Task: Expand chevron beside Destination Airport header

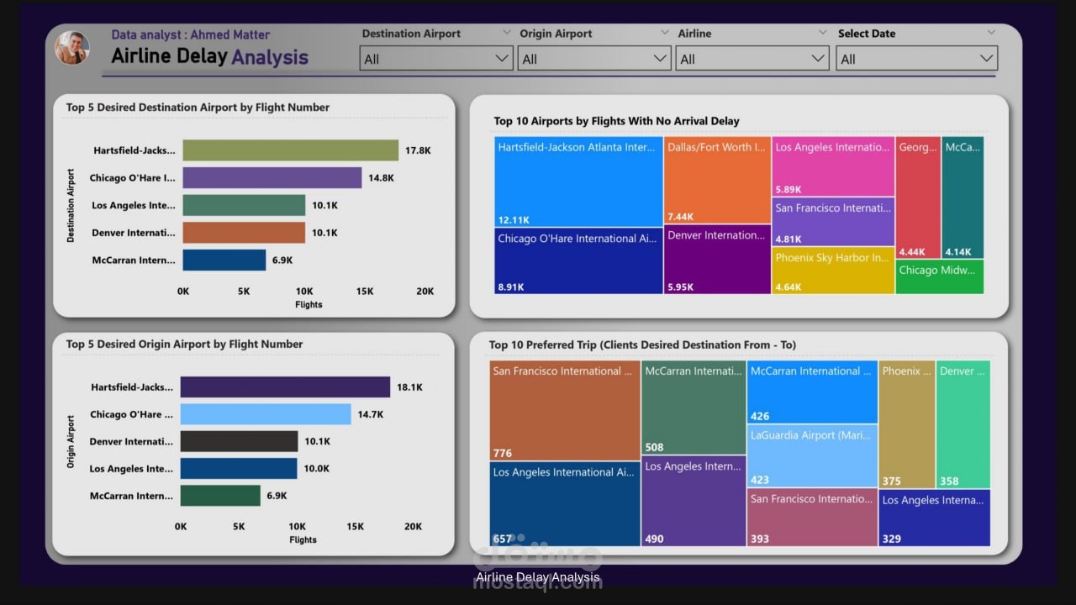Action: tap(506, 33)
